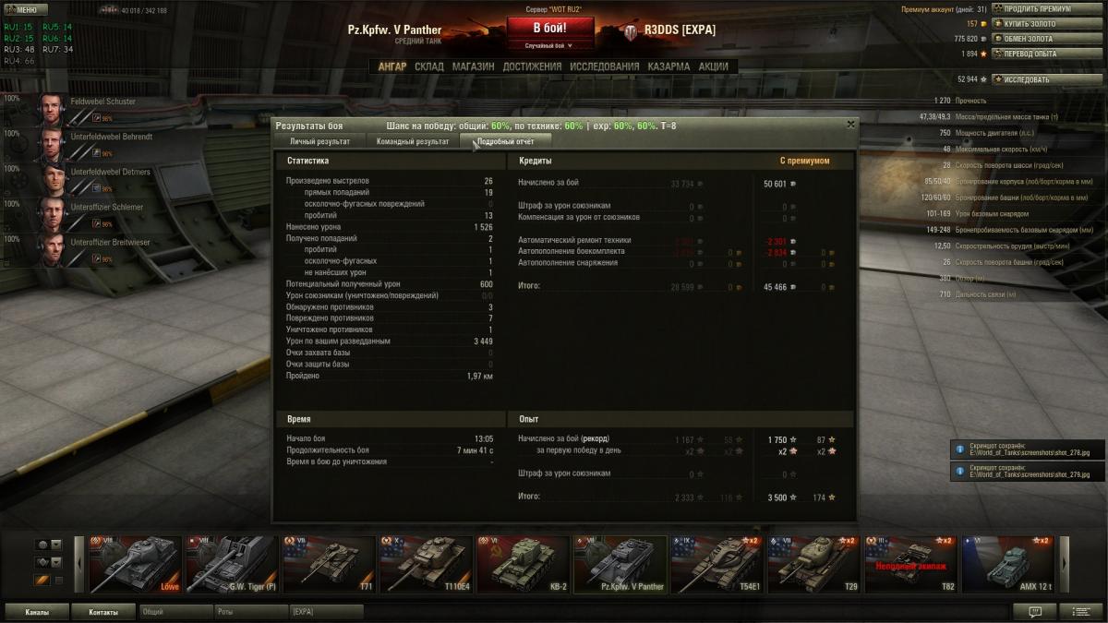Click shot_278.jpg screenshot saved notification
The image size is (1108, 623).
(1027, 449)
